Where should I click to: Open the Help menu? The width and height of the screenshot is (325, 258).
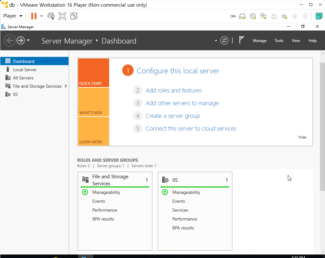click(x=313, y=41)
